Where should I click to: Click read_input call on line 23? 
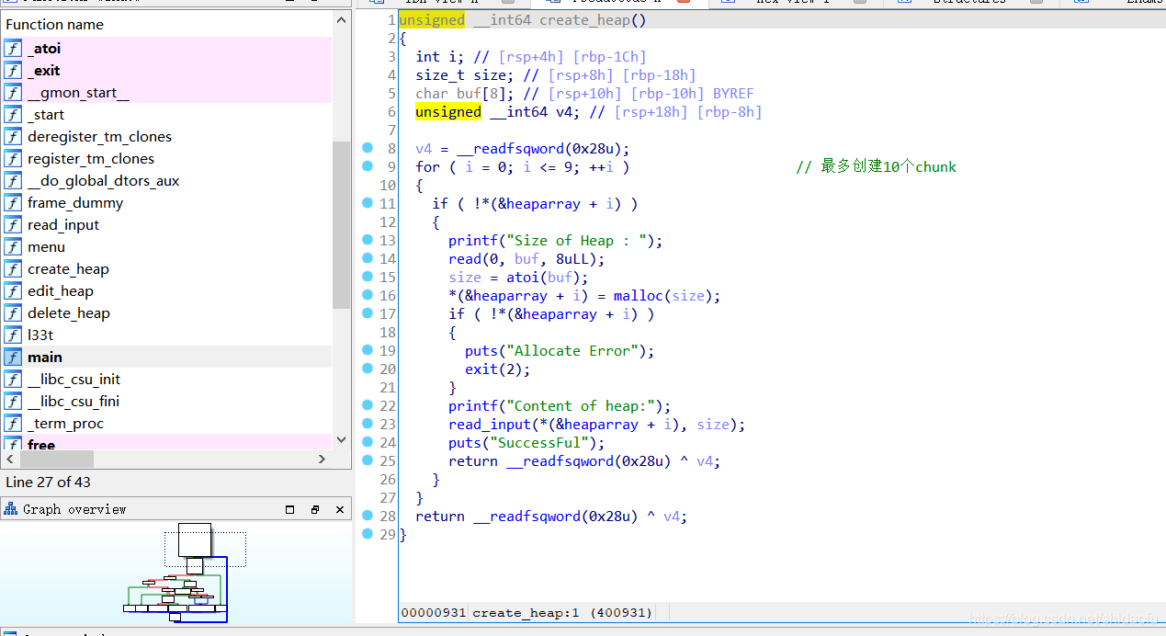(490, 425)
